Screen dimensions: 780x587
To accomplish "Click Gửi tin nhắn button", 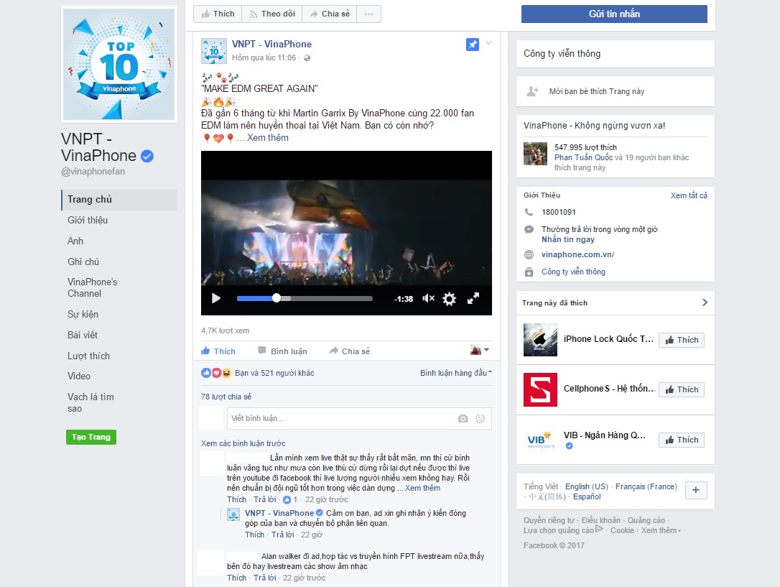I will point(614,14).
